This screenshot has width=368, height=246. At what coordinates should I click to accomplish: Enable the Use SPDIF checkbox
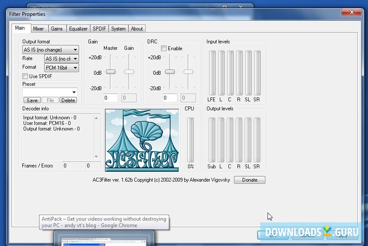[x=25, y=76]
